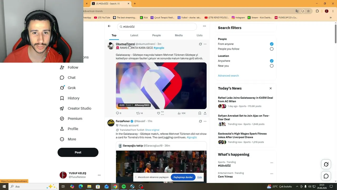The width and height of the screenshot is (337, 190).
Task: Click the Post button
Action: tap(78, 152)
